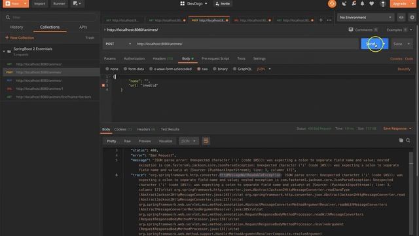This screenshot has width=419, height=236.
Task: Select the POST animes request in sidebar
Action: point(50,72)
